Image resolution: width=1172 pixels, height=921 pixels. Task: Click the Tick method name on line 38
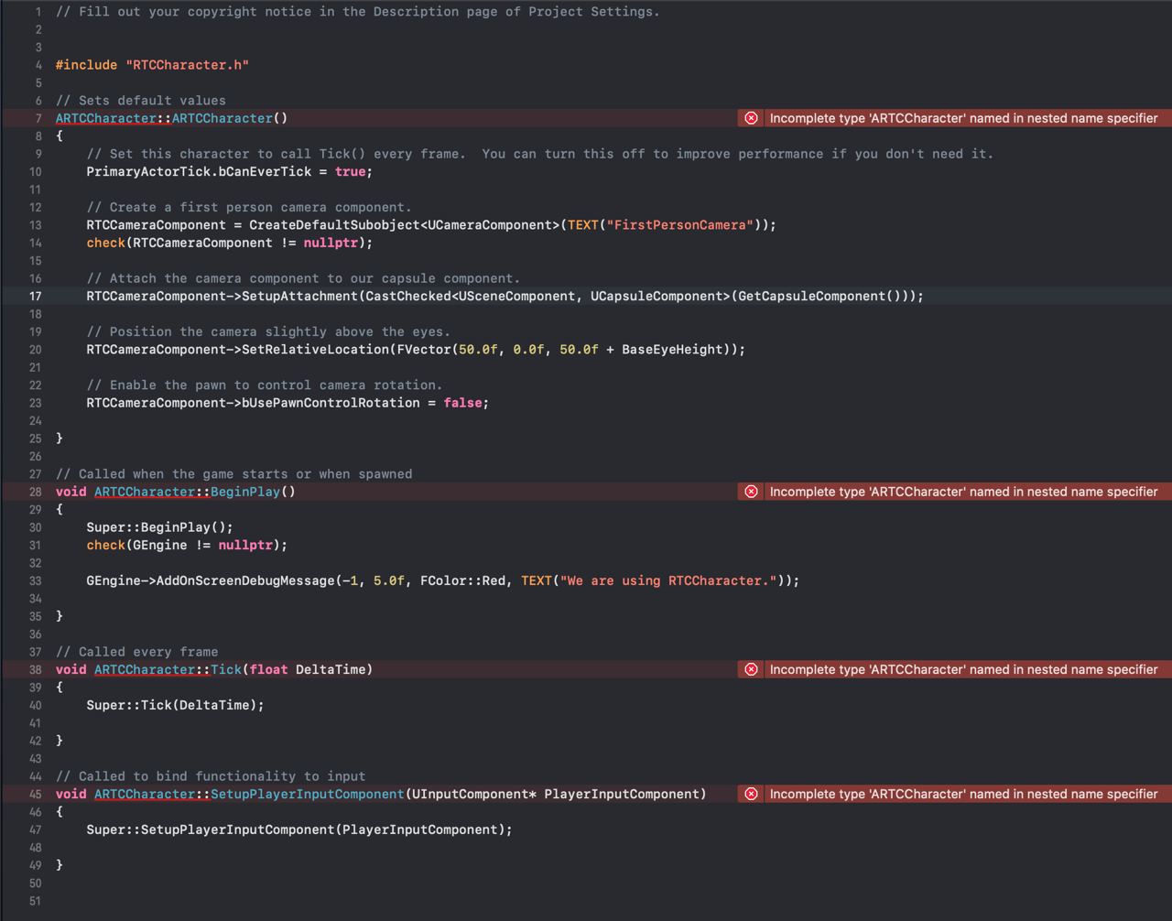(226, 669)
